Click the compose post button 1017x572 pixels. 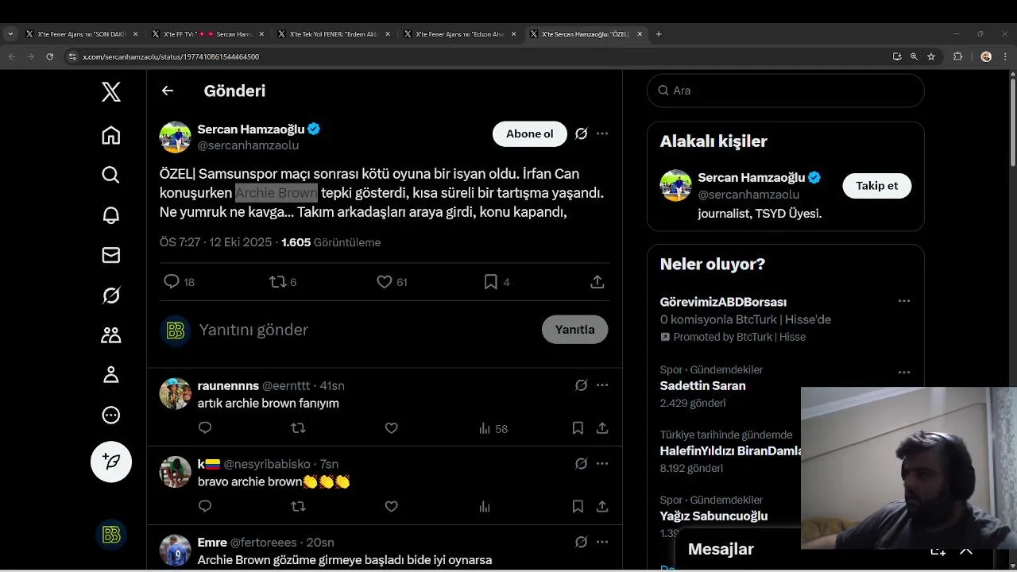click(x=111, y=462)
